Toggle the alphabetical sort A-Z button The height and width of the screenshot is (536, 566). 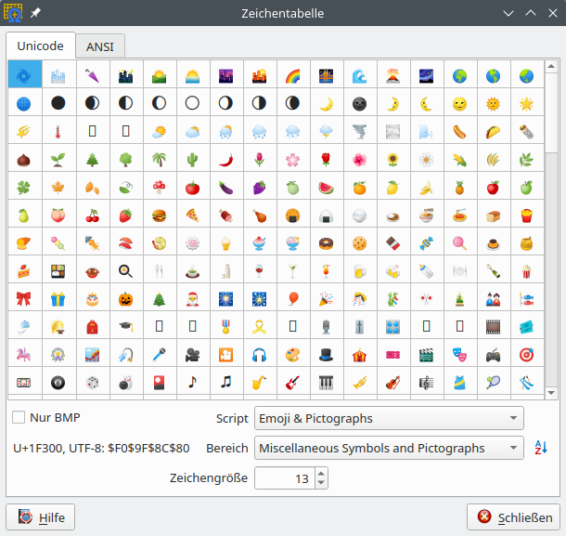[x=542, y=448]
